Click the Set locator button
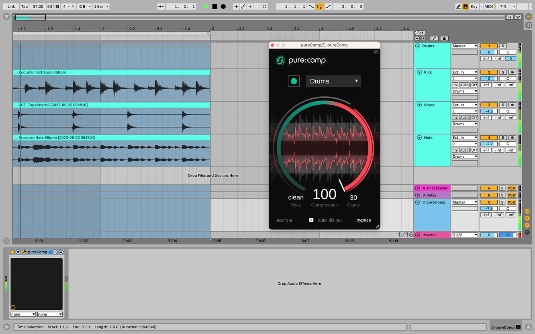 click(x=420, y=33)
